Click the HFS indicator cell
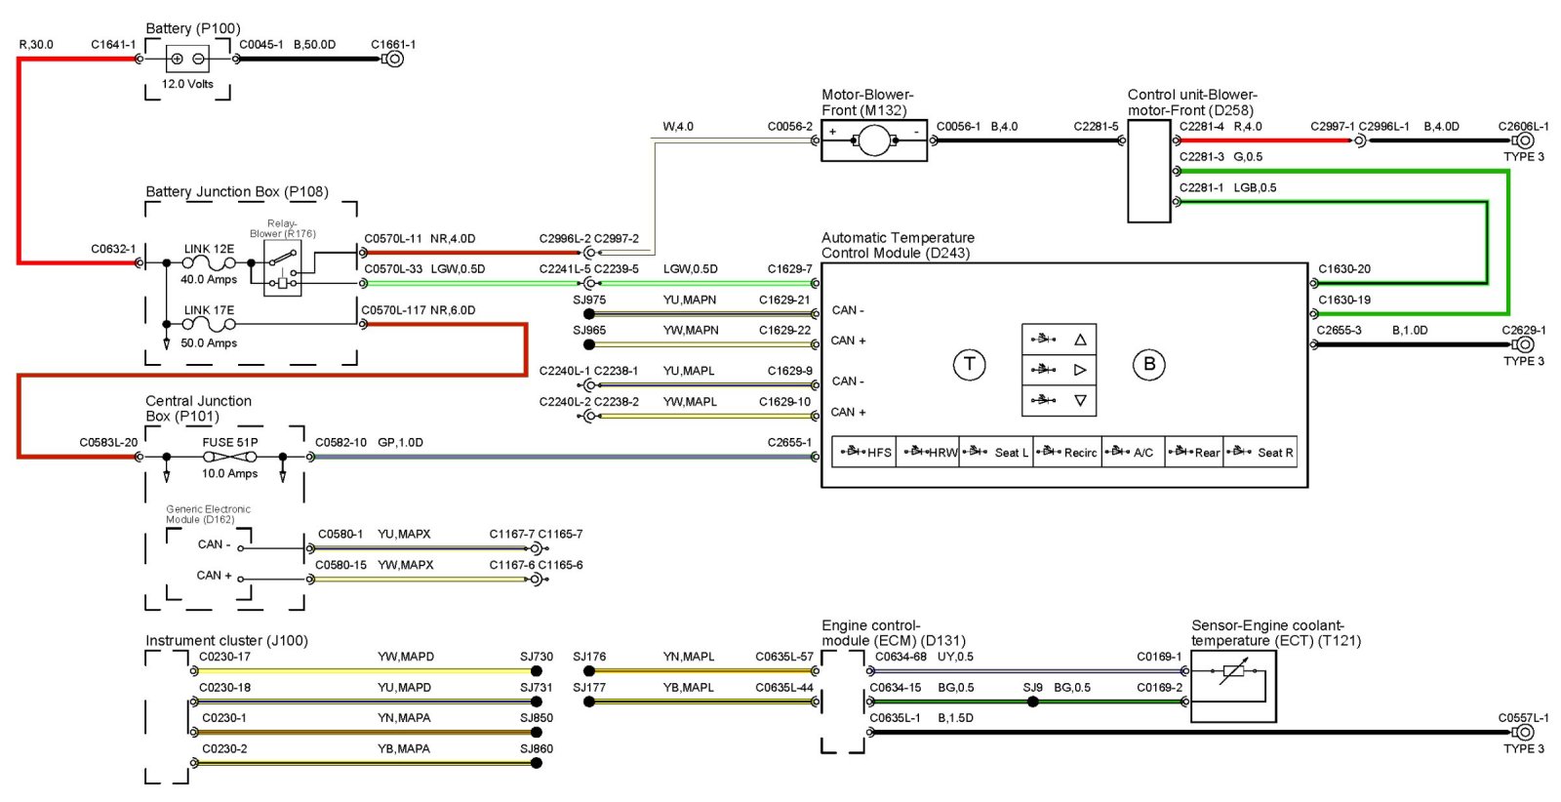This screenshot has height=802, width=1561. pos(864,452)
